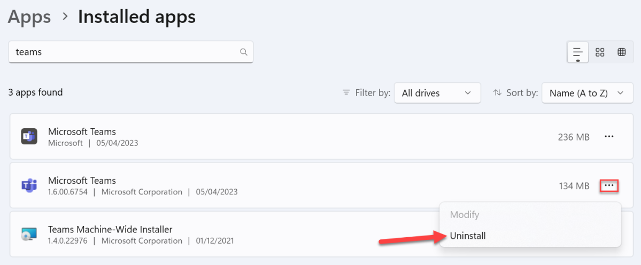Viewport: 641px width, 265px height.
Task: Click the Teams Machine-Wide Installer icon
Action: (x=29, y=234)
